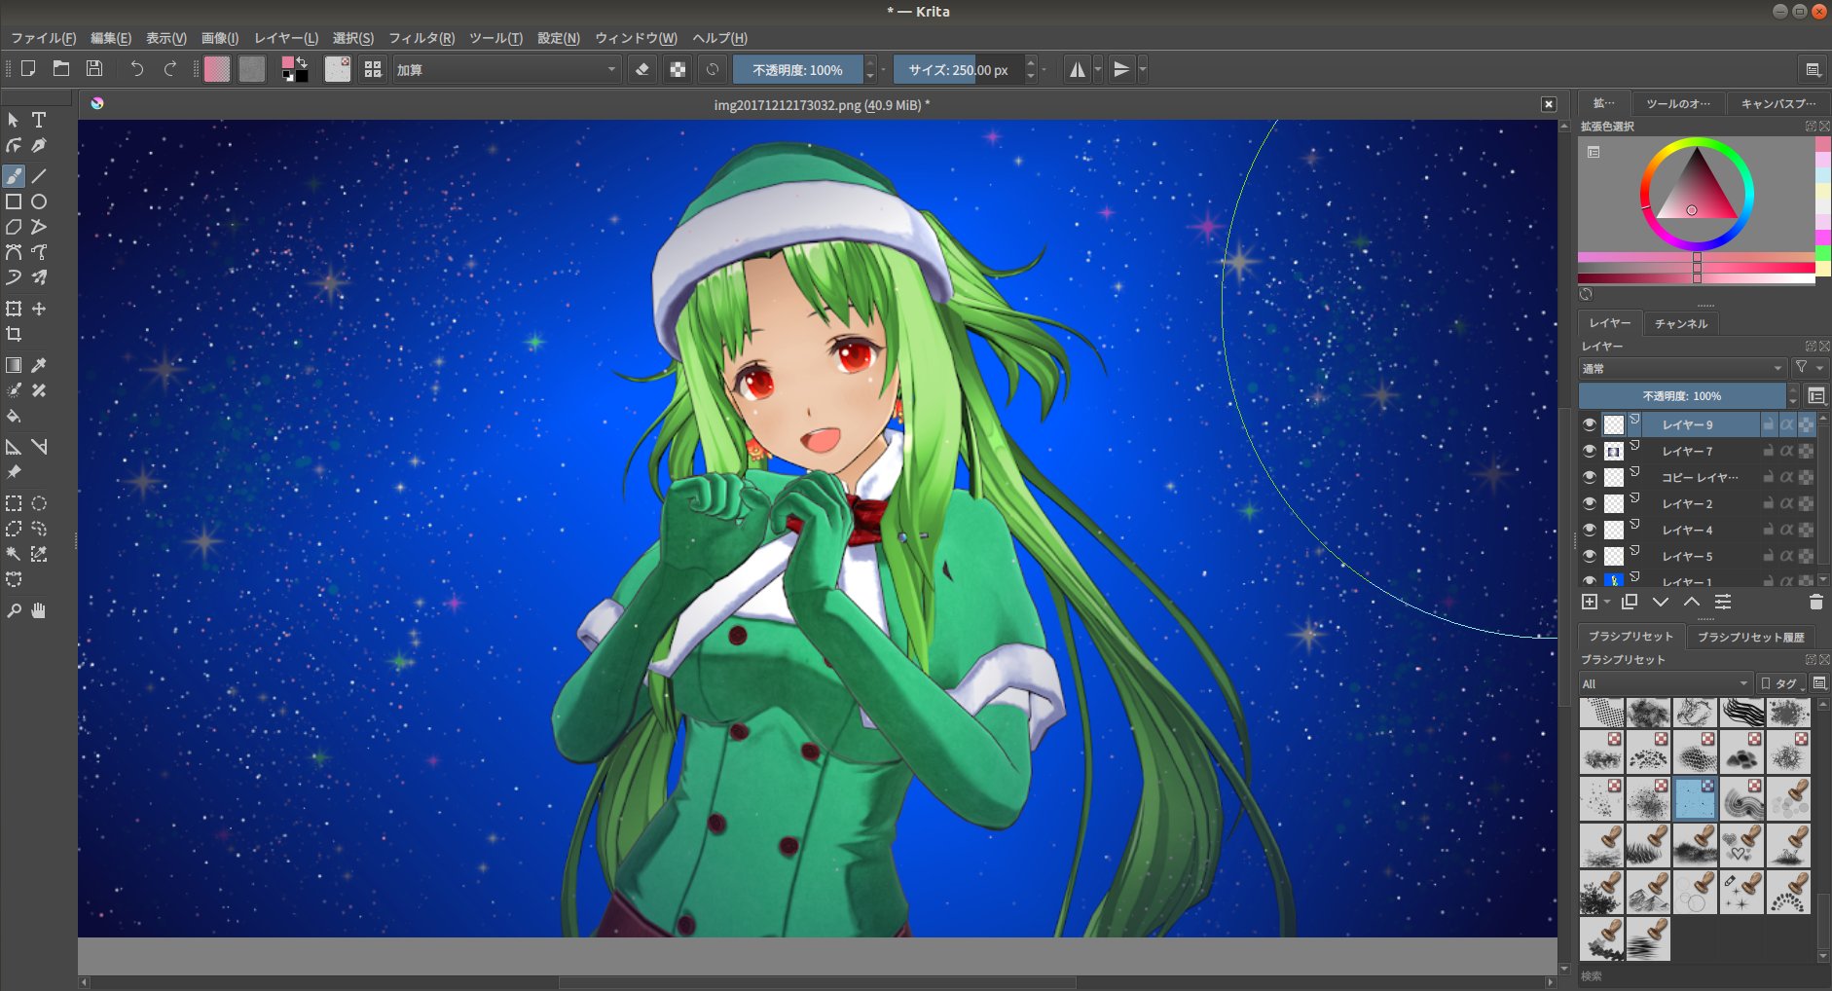
Task: Redo the last undone action
Action: pyautogui.click(x=170, y=69)
